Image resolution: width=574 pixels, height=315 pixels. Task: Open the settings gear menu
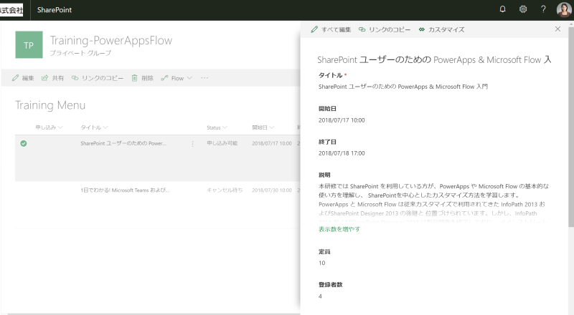coord(523,9)
